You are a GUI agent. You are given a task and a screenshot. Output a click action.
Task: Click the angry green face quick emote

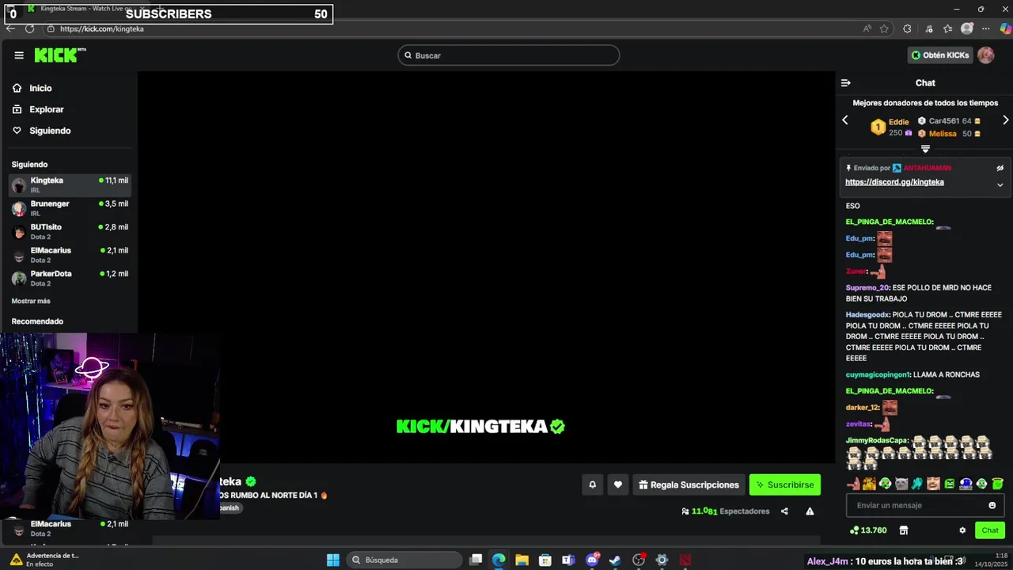[x=950, y=483]
